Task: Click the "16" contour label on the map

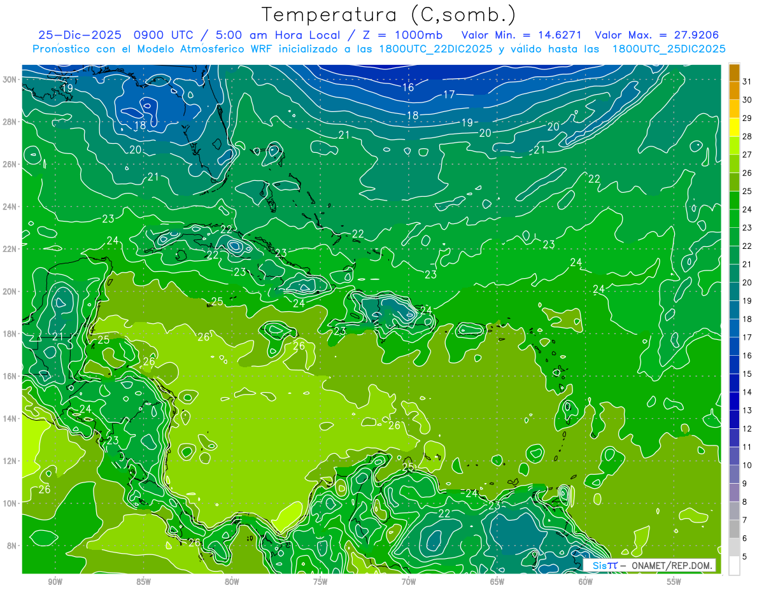Action: coord(408,87)
